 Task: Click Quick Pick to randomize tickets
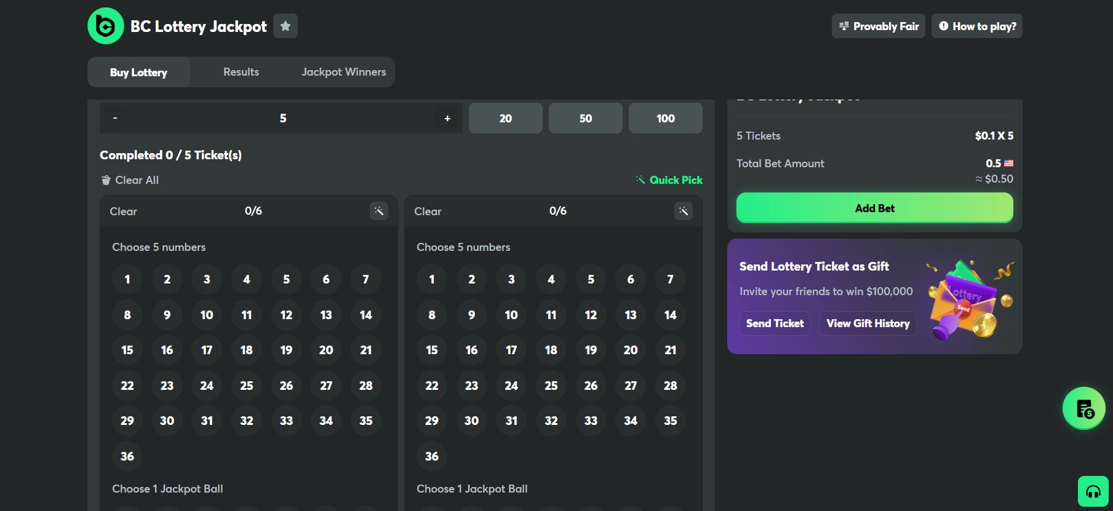(669, 180)
